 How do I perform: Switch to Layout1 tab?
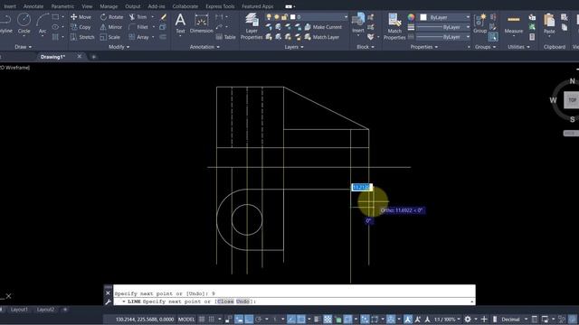(x=19, y=310)
